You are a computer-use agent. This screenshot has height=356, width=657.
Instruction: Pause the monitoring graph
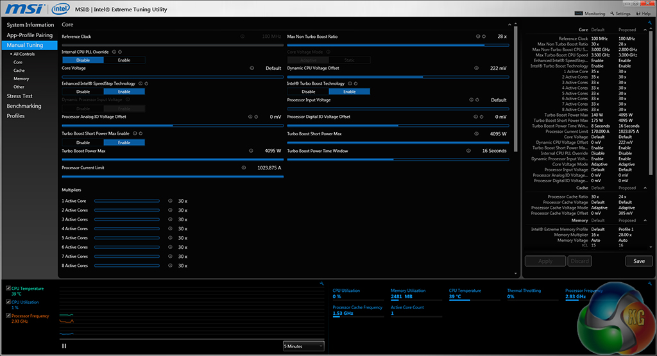[x=64, y=346]
